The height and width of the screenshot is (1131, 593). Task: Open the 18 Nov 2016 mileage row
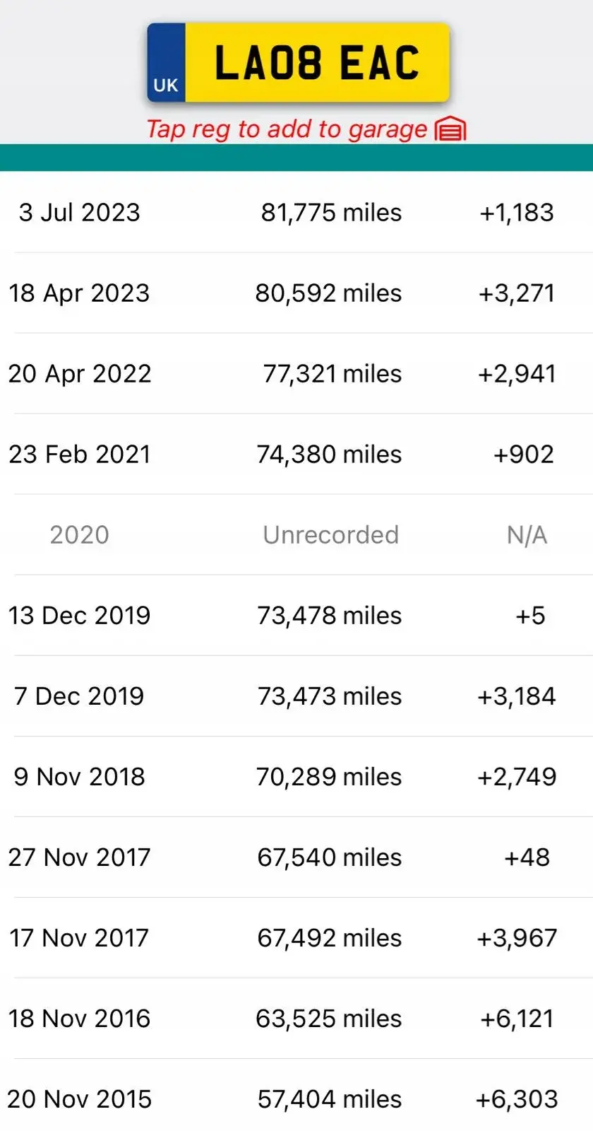pyautogui.click(x=296, y=1018)
